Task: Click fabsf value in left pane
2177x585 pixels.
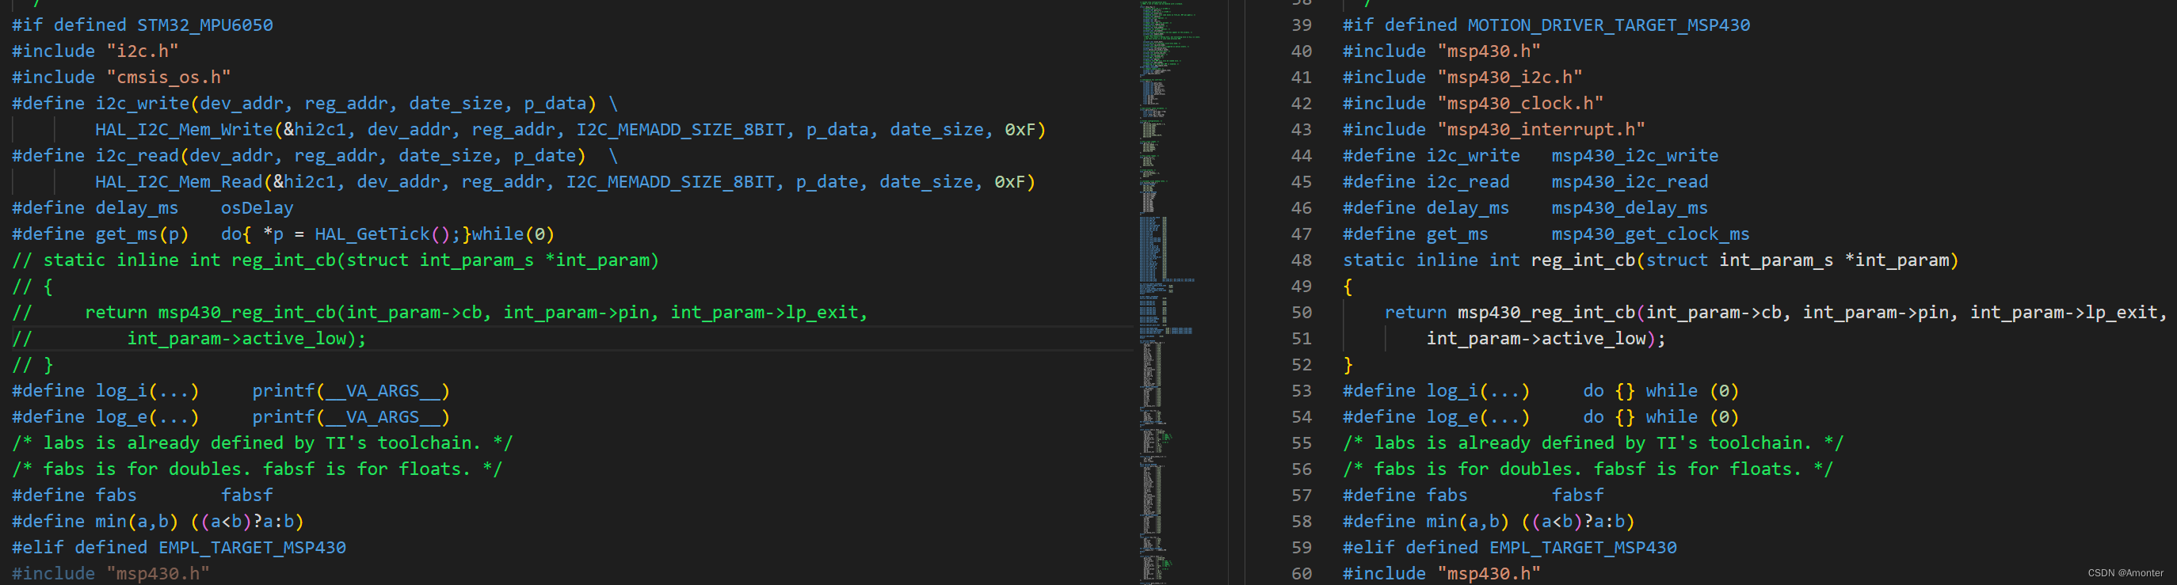Action: pos(246,496)
